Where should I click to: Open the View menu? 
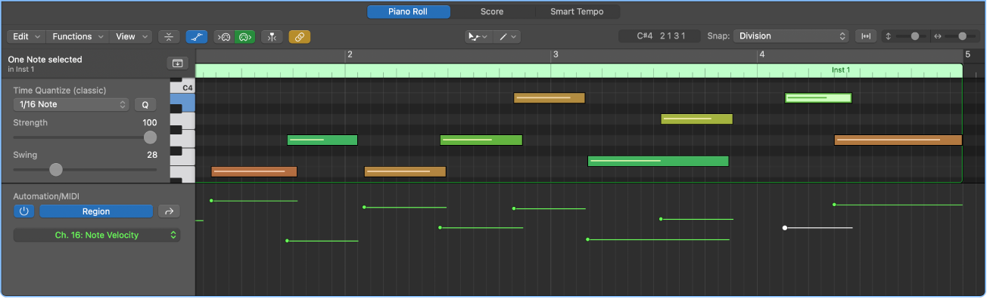pyautogui.click(x=131, y=36)
